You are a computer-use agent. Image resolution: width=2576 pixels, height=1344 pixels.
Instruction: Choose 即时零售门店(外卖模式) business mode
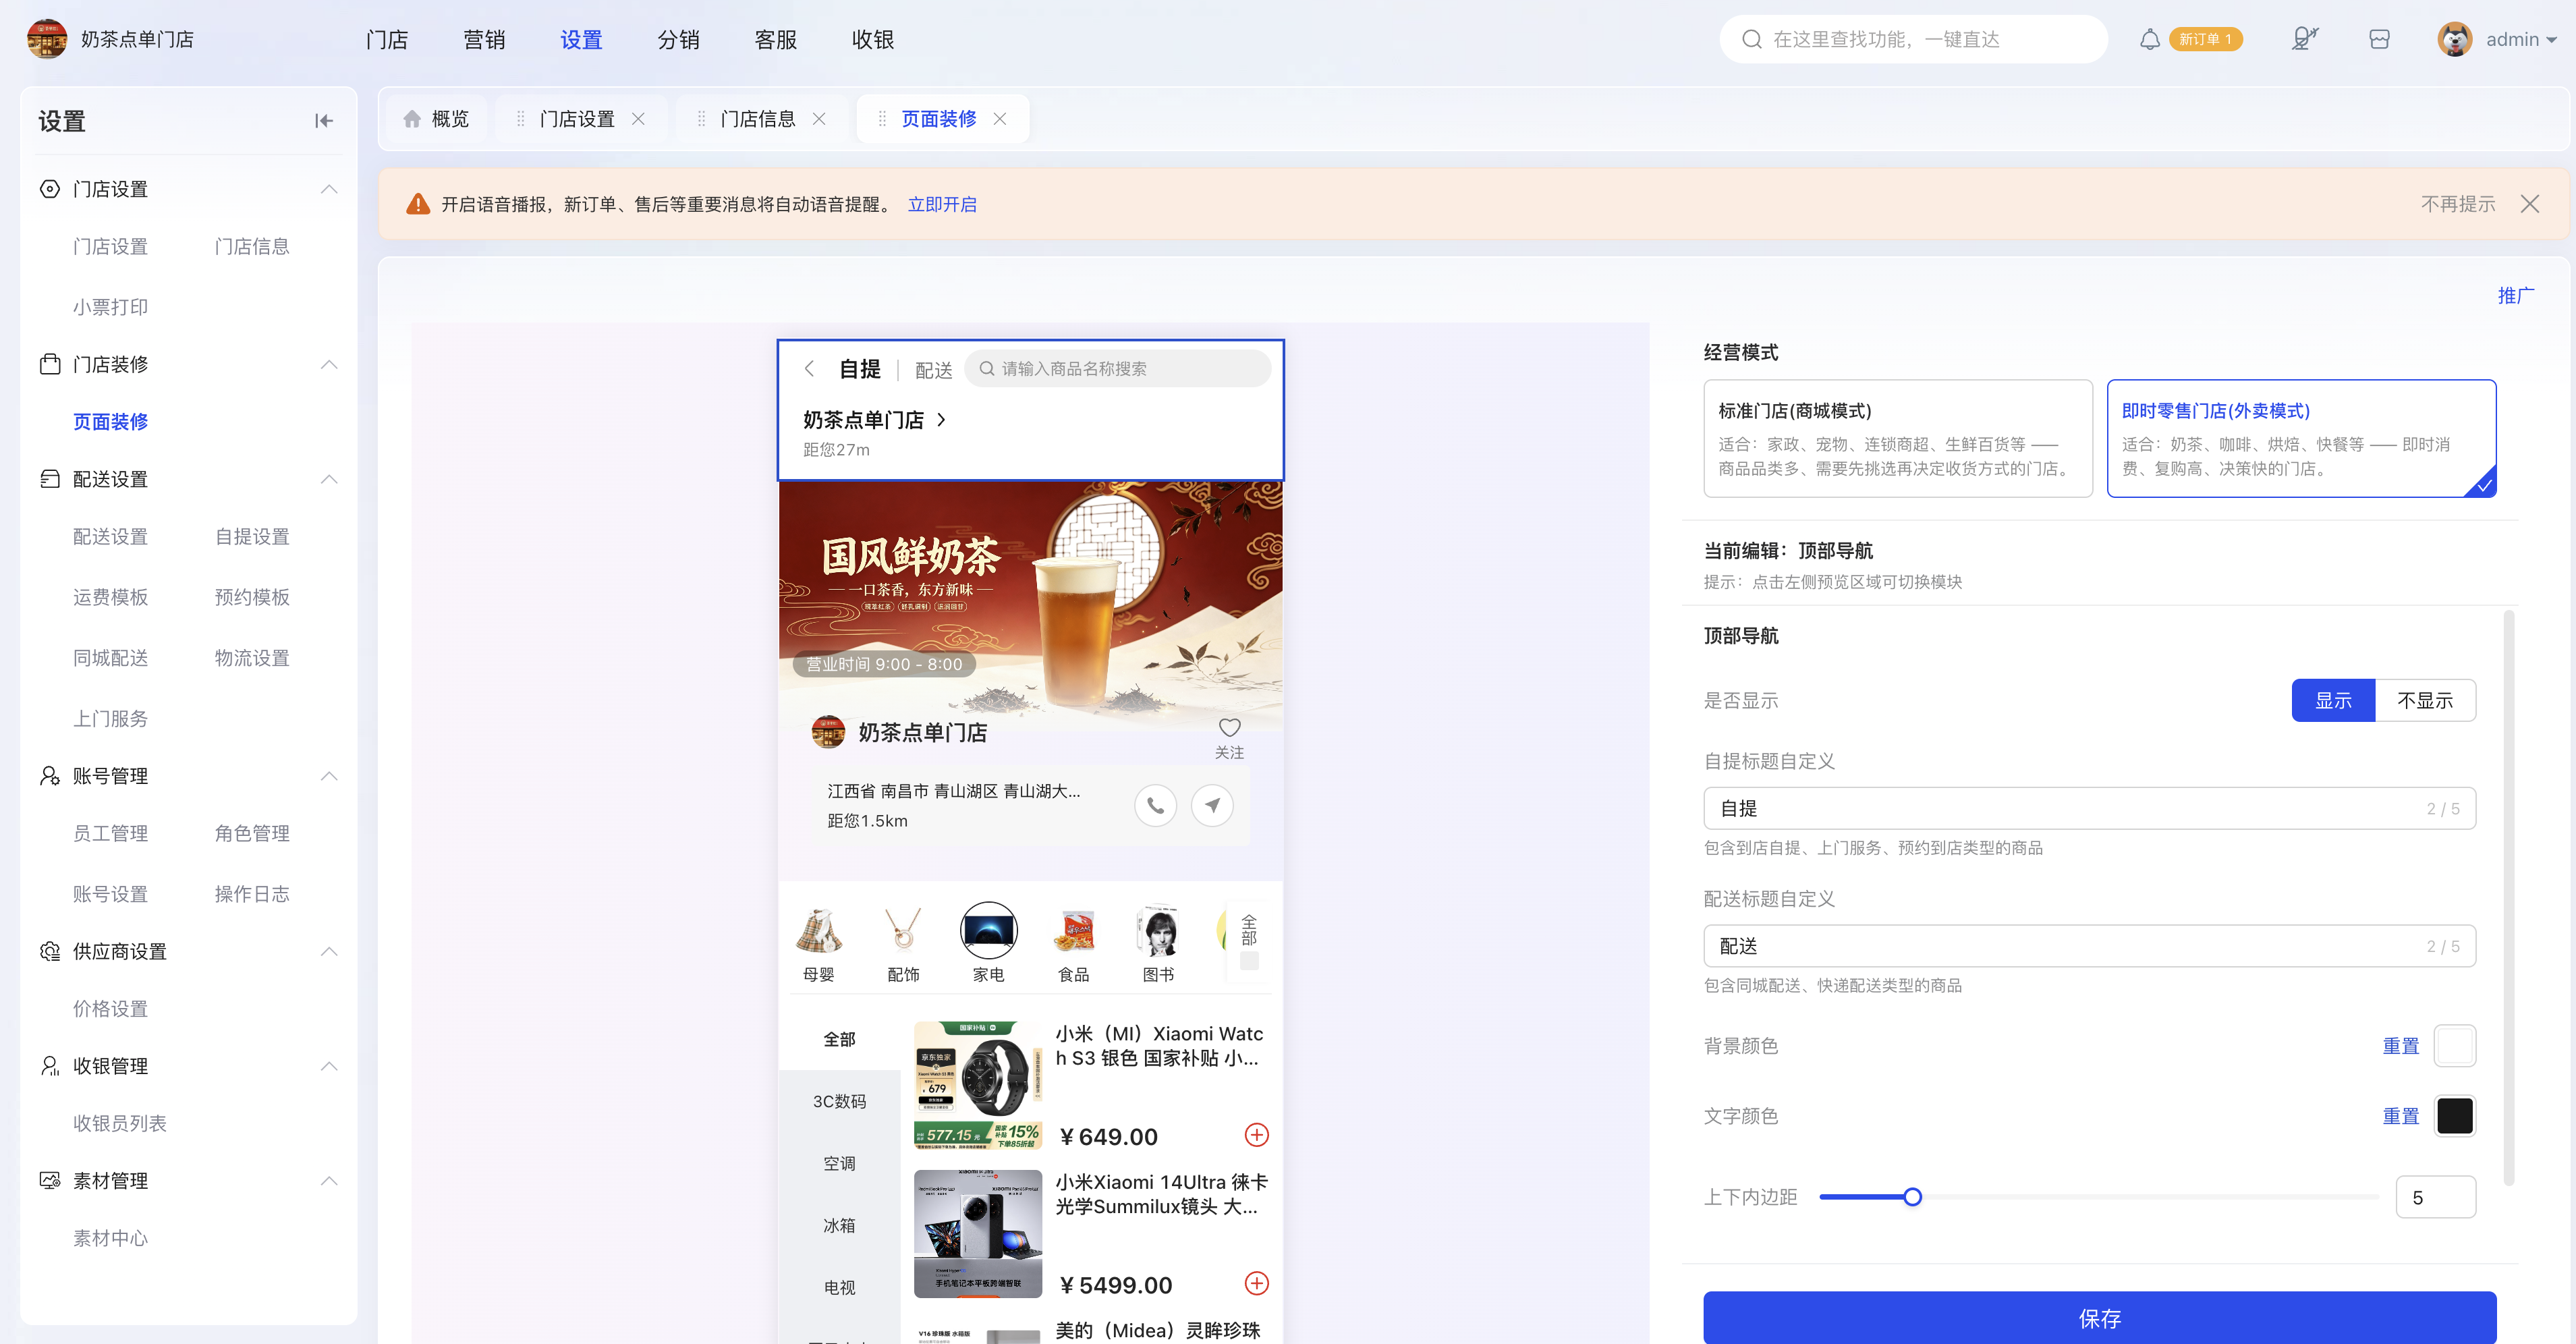(2301, 438)
